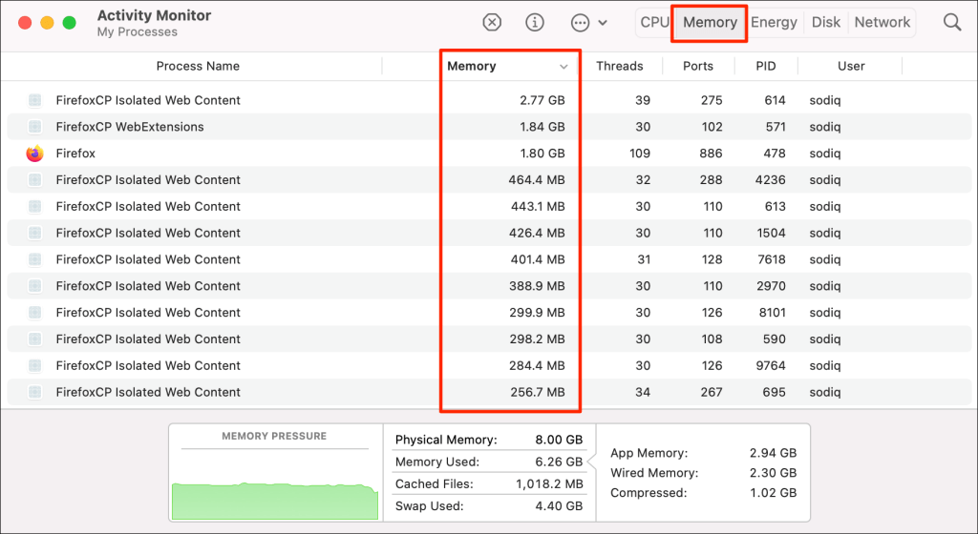The image size is (978, 534).
Task: Expand the chevron next to ellipsis
Action: [603, 23]
